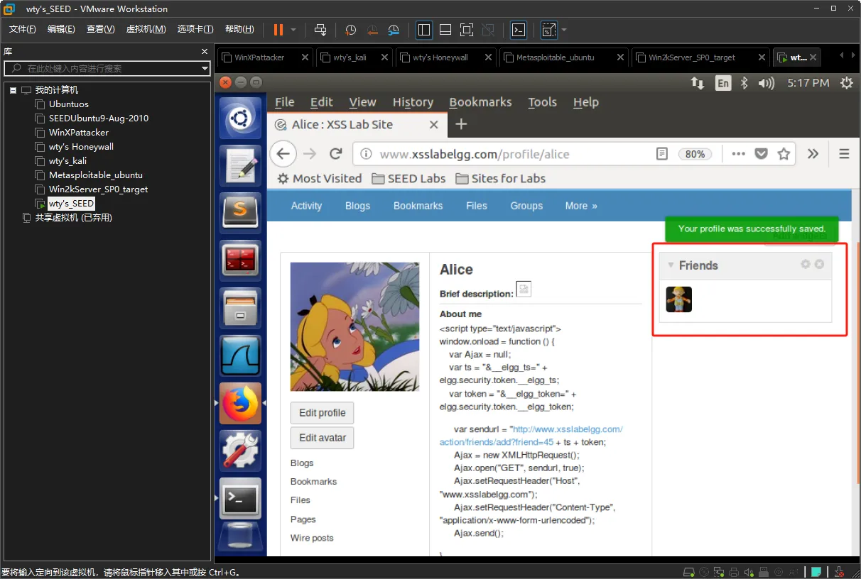861x579 pixels.
Task: Open Ubuntu dash search in the launcher
Action: click(241, 118)
